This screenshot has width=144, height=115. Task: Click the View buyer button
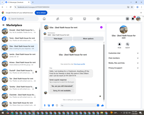[58, 39]
